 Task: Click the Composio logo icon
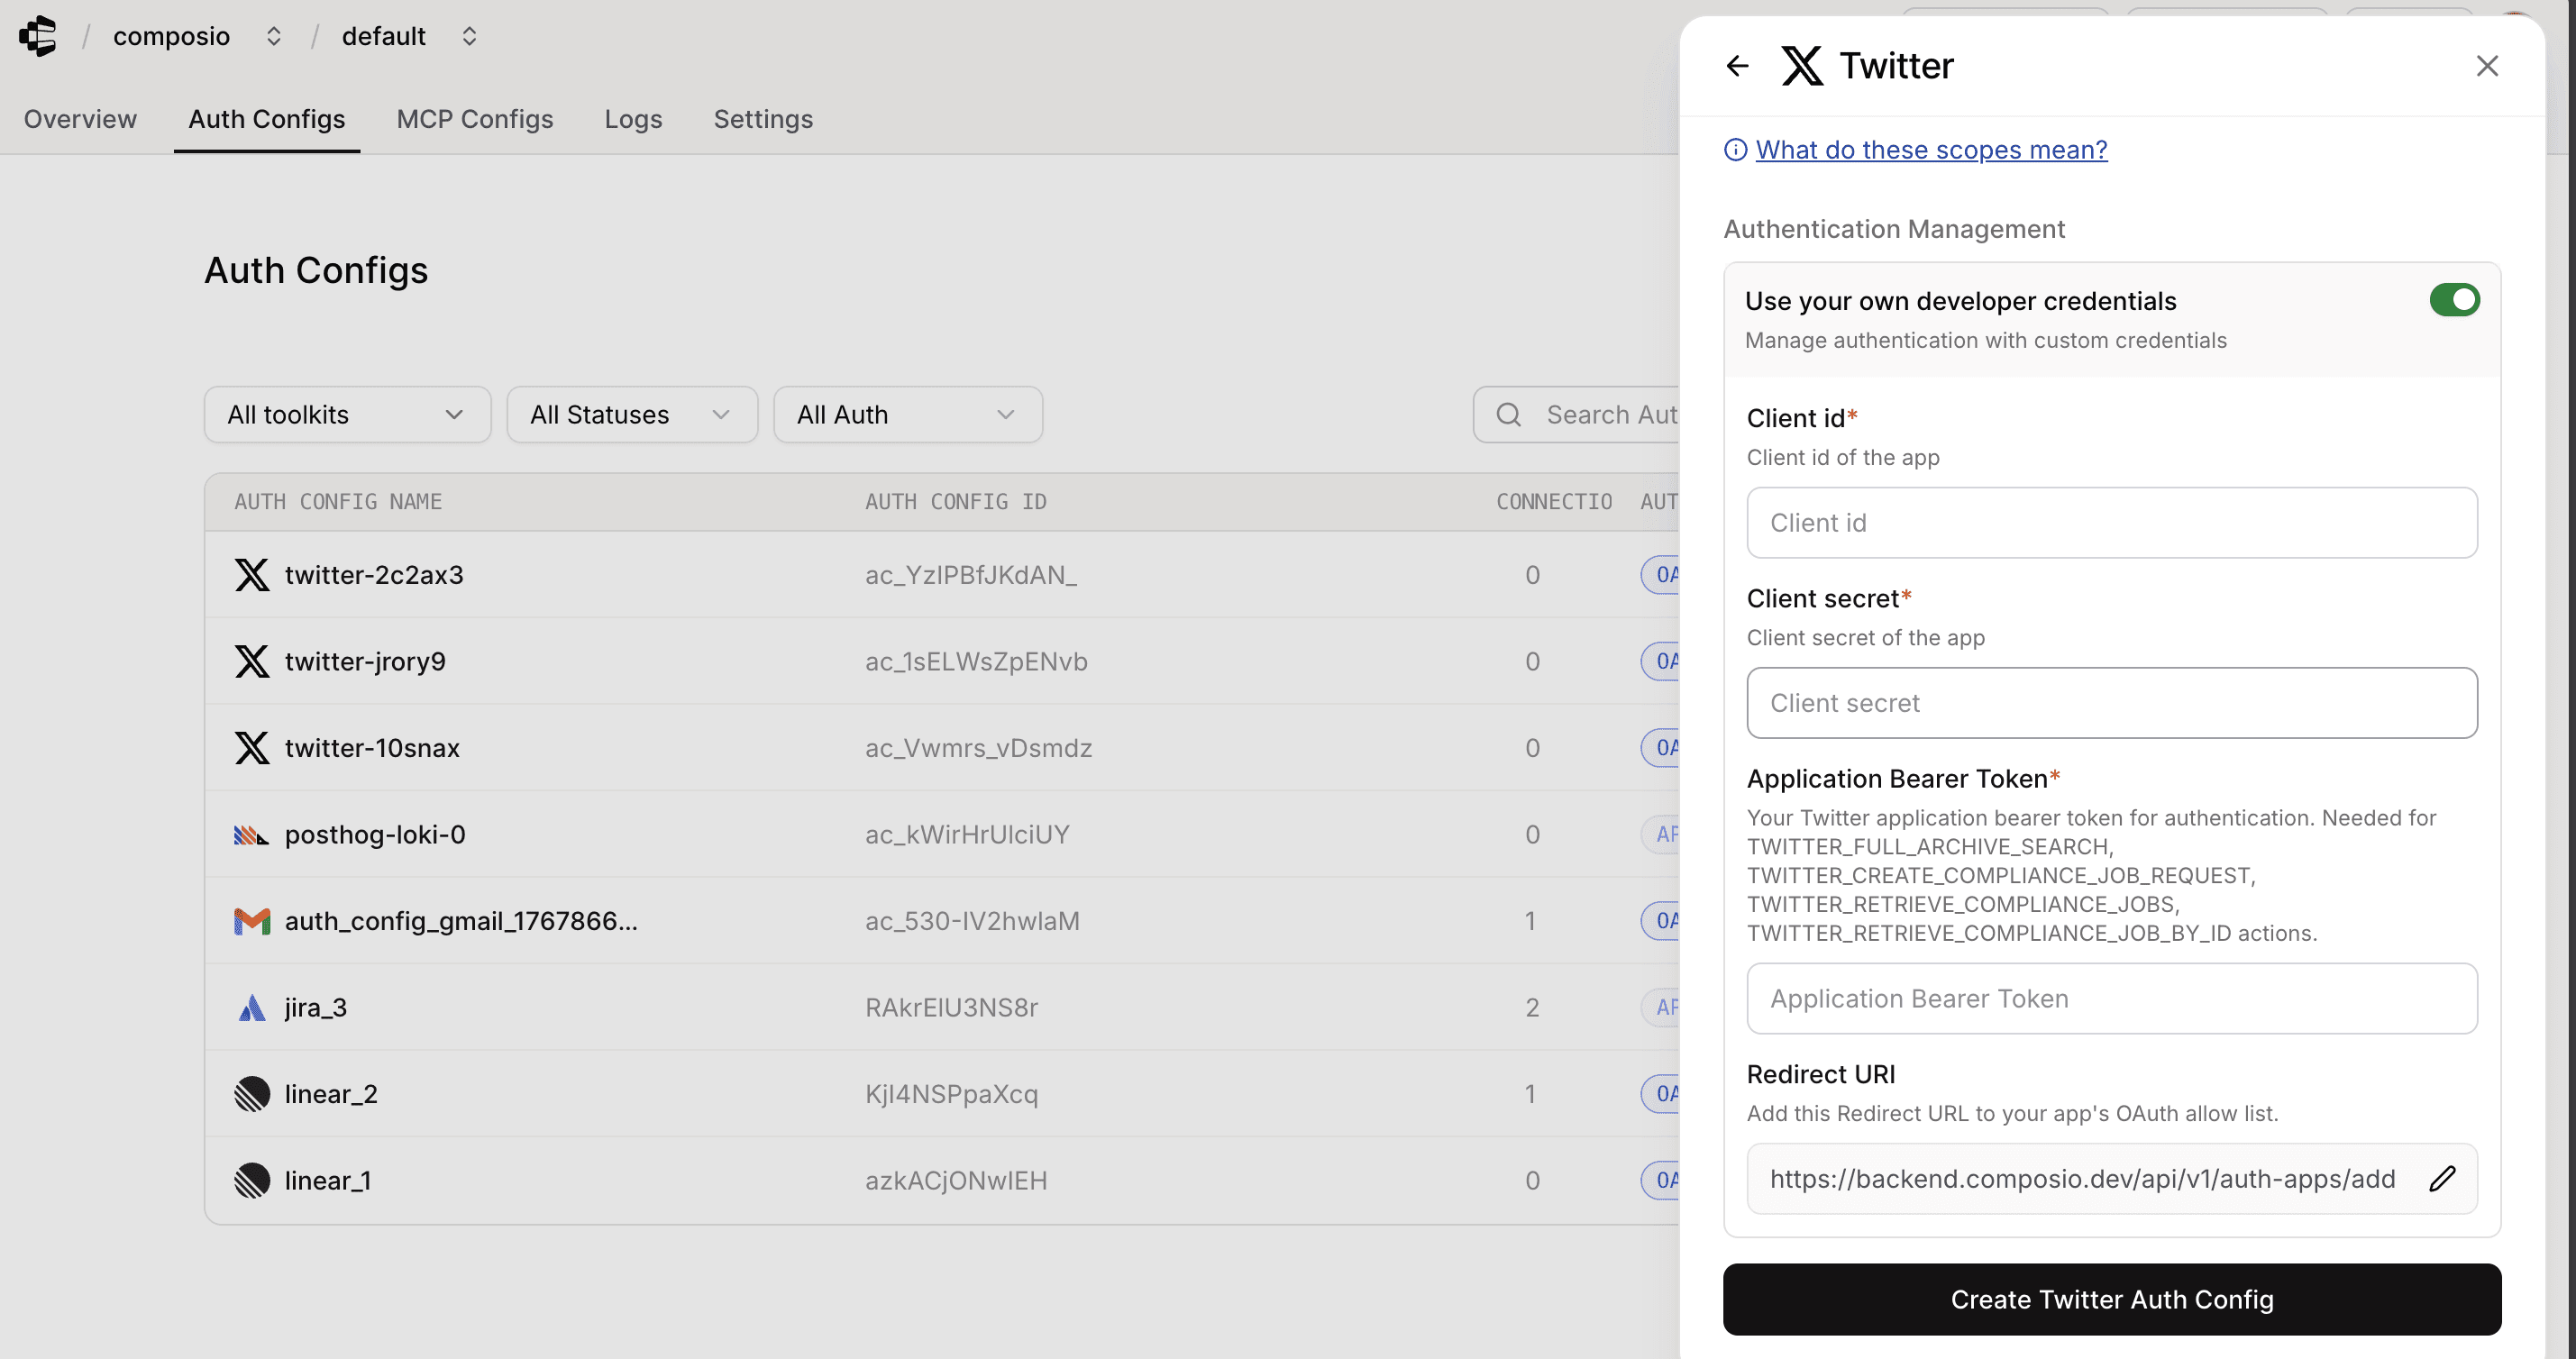(38, 36)
